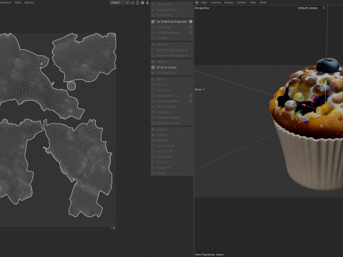Screen dimensions: 343x257
Task: Click icon beside Default Camera
Action: tap(324, 8)
